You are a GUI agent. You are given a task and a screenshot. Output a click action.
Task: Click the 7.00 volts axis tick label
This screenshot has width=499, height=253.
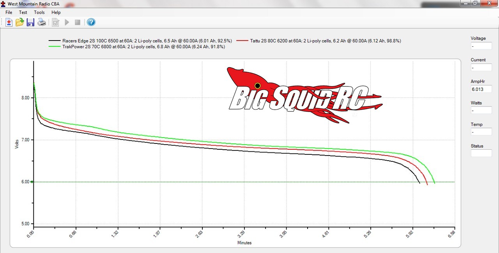click(x=25, y=140)
